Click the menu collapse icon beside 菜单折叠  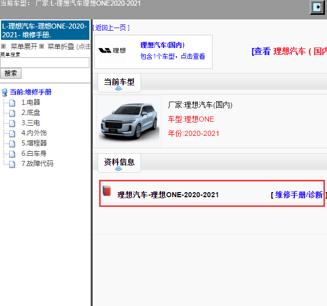coord(42,46)
